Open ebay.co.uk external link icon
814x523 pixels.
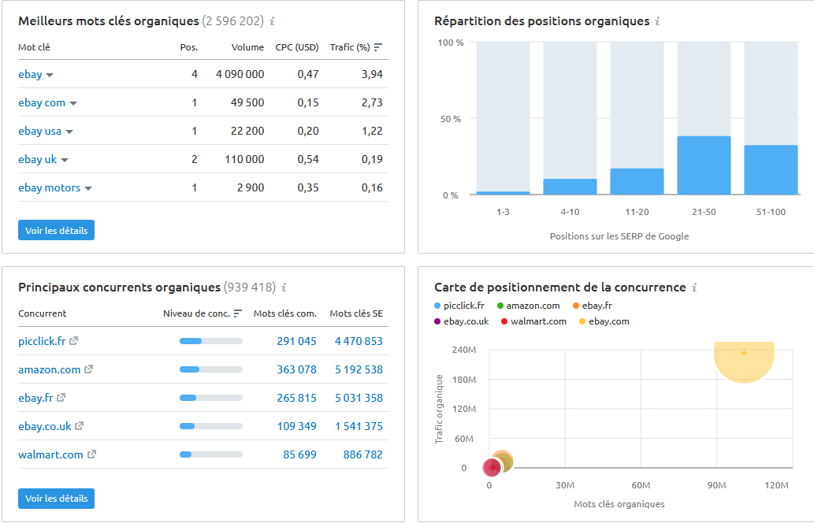click(x=80, y=426)
